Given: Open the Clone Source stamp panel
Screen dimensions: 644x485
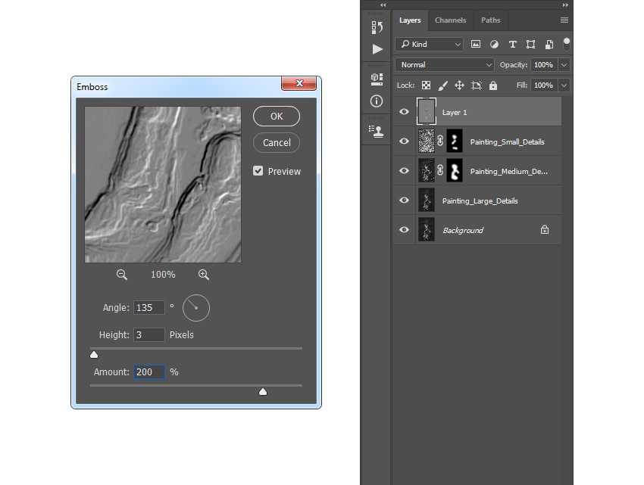Looking at the screenshot, I should pos(377,130).
